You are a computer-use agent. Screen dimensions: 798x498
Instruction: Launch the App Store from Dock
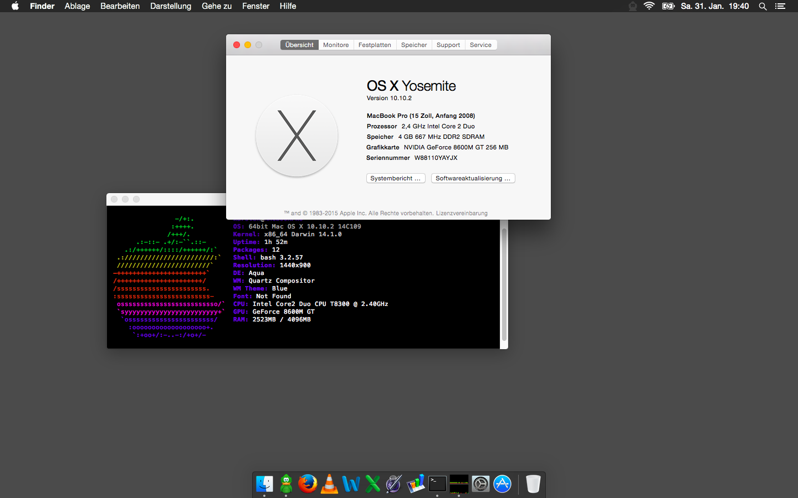[502, 484]
